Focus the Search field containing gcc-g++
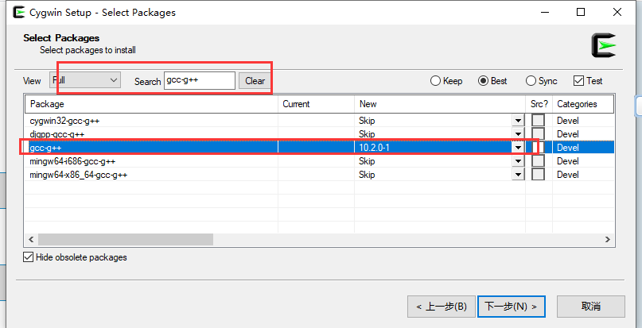Image resolution: width=642 pixels, height=328 pixels. (x=200, y=80)
